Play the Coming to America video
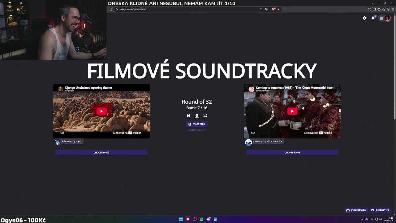 (x=292, y=111)
